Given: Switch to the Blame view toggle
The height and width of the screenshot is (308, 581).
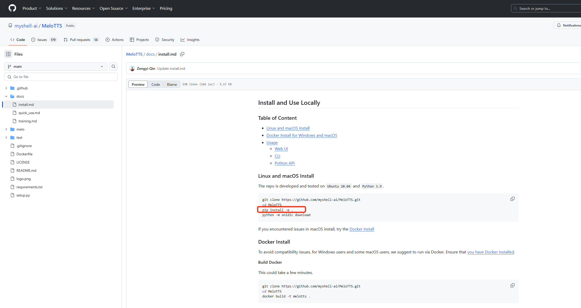Looking at the screenshot, I should point(172,84).
